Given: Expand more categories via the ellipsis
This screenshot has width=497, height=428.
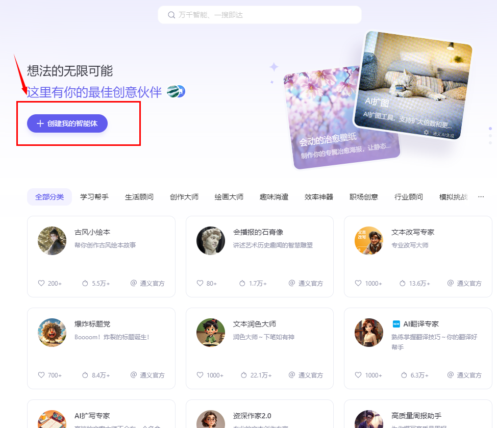Looking at the screenshot, I should 480,196.
